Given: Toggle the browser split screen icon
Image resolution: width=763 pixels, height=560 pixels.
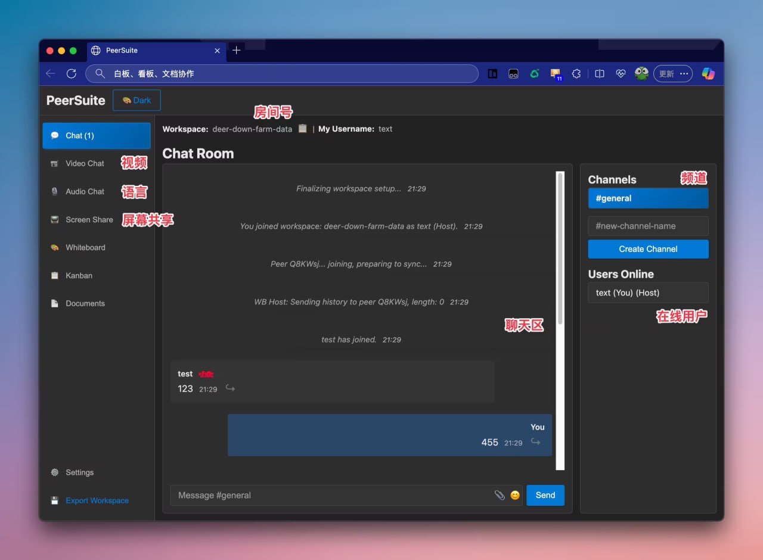Looking at the screenshot, I should 600,74.
